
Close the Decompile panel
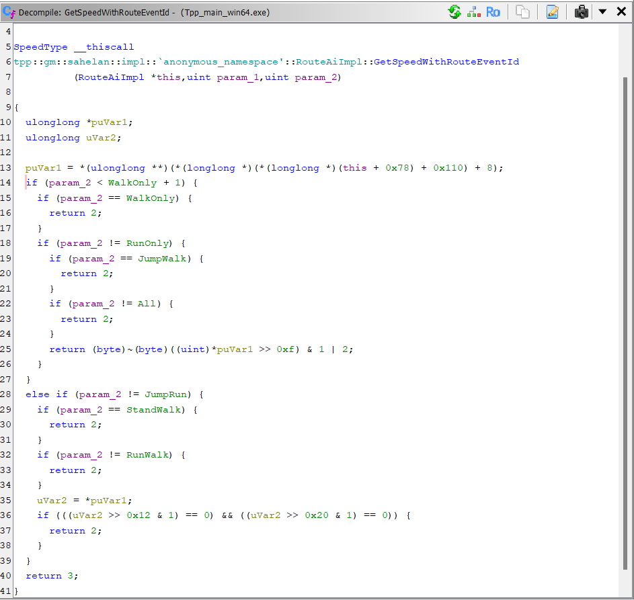pos(621,11)
